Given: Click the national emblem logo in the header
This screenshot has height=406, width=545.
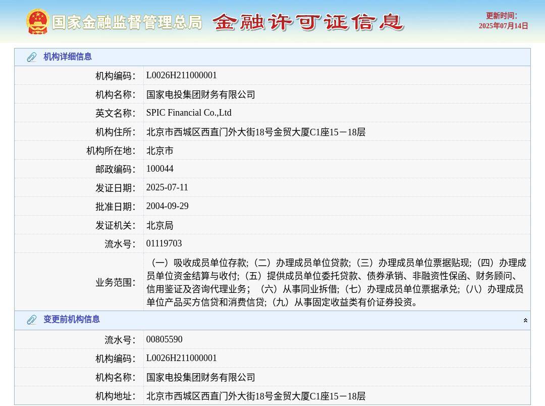Looking at the screenshot, I should point(37,22).
